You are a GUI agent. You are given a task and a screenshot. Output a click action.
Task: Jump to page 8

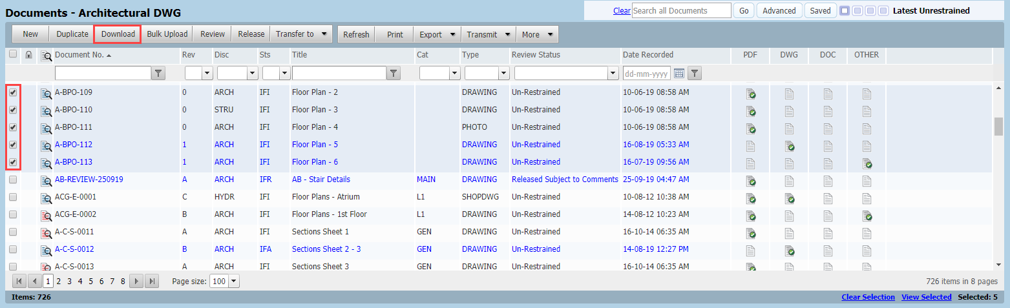click(123, 281)
